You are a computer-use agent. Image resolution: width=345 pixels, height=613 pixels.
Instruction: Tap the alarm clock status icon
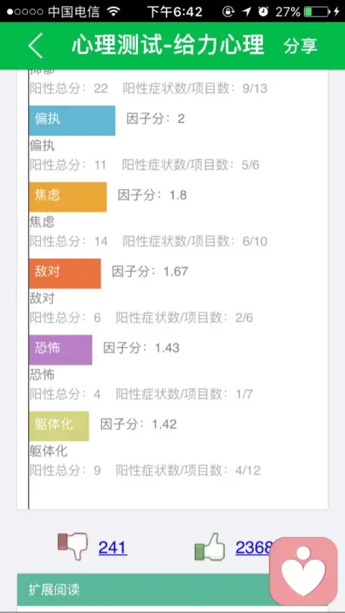(264, 11)
